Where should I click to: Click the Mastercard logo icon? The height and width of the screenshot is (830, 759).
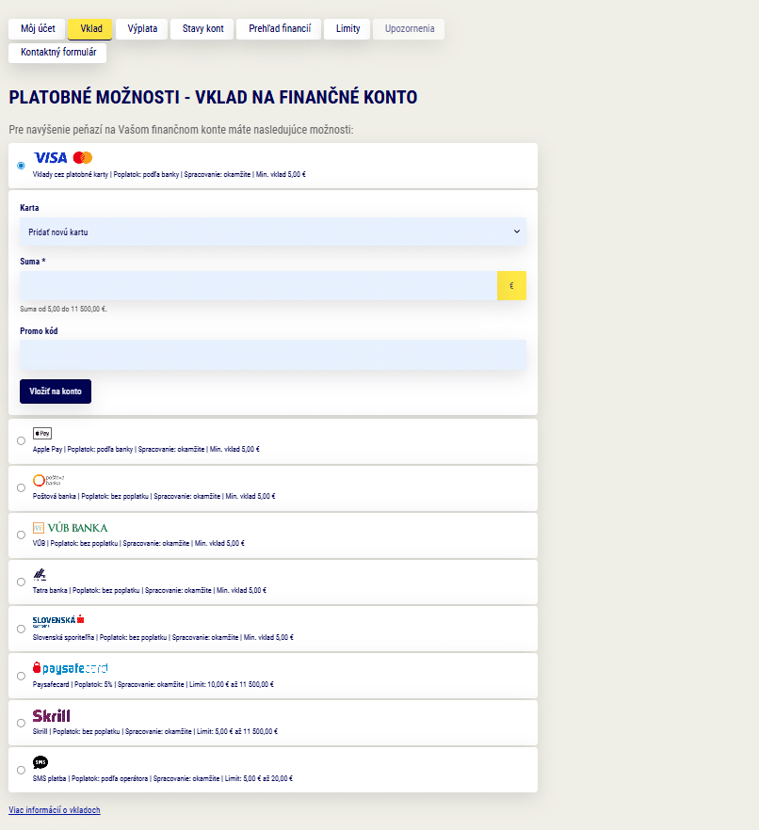(x=83, y=157)
